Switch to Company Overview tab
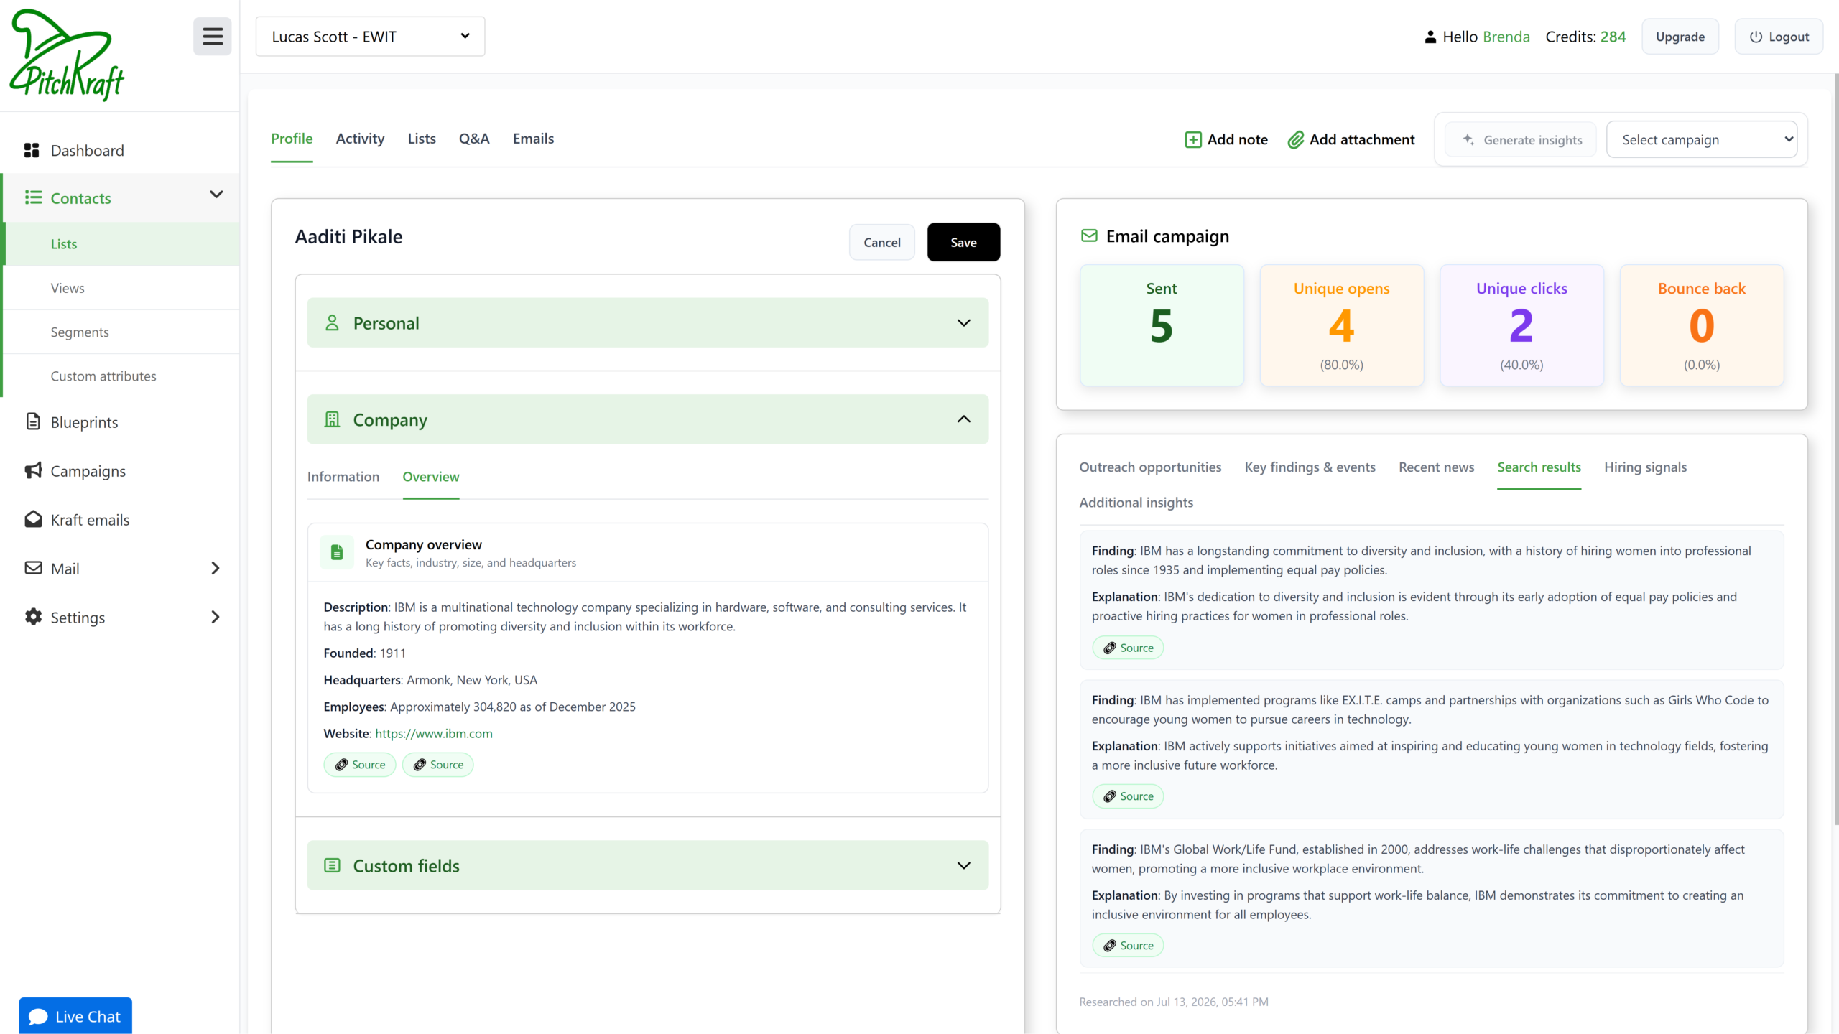This screenshot has height=1034, width=1839. 431,477
